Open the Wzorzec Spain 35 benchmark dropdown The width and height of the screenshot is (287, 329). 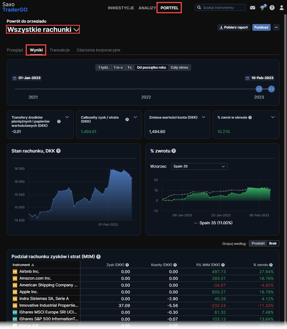click(x=199, y=166)
